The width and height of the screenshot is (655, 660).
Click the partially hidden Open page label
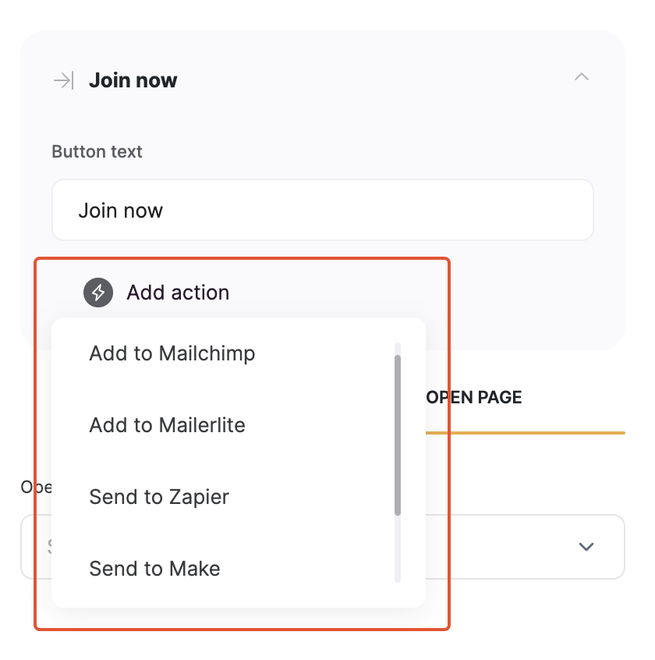point(32,487)
